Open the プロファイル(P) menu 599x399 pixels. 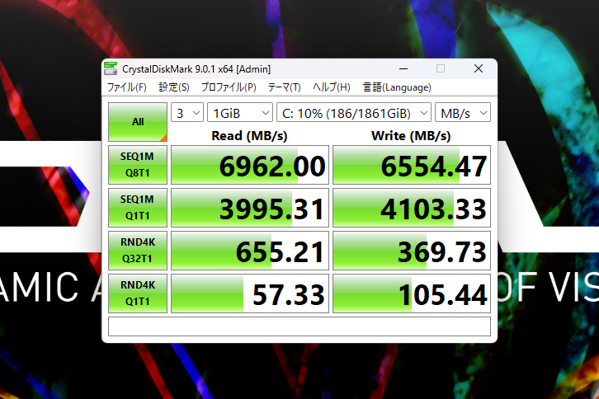[x=229, y=87]
